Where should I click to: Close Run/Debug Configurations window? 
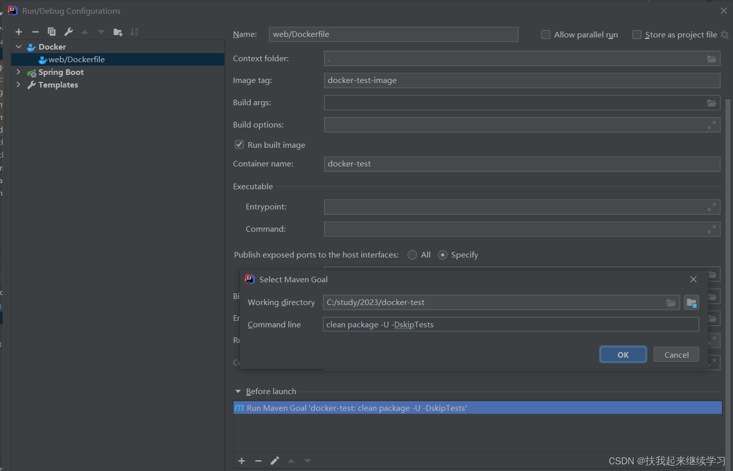(724, 11)
